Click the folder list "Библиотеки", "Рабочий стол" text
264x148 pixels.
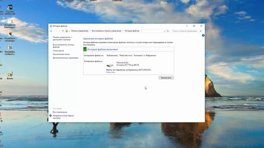pos(131,55)
